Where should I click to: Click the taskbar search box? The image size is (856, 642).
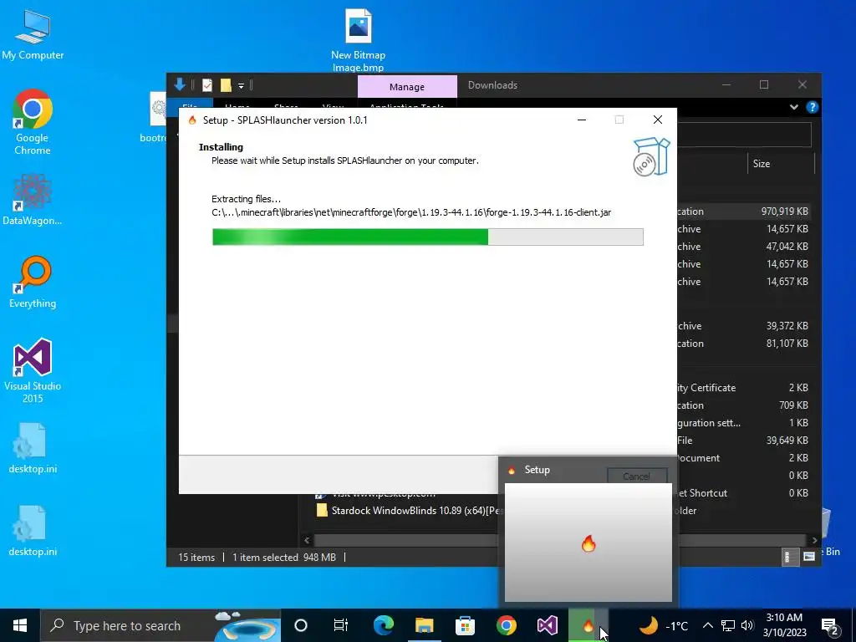[160, 625]
